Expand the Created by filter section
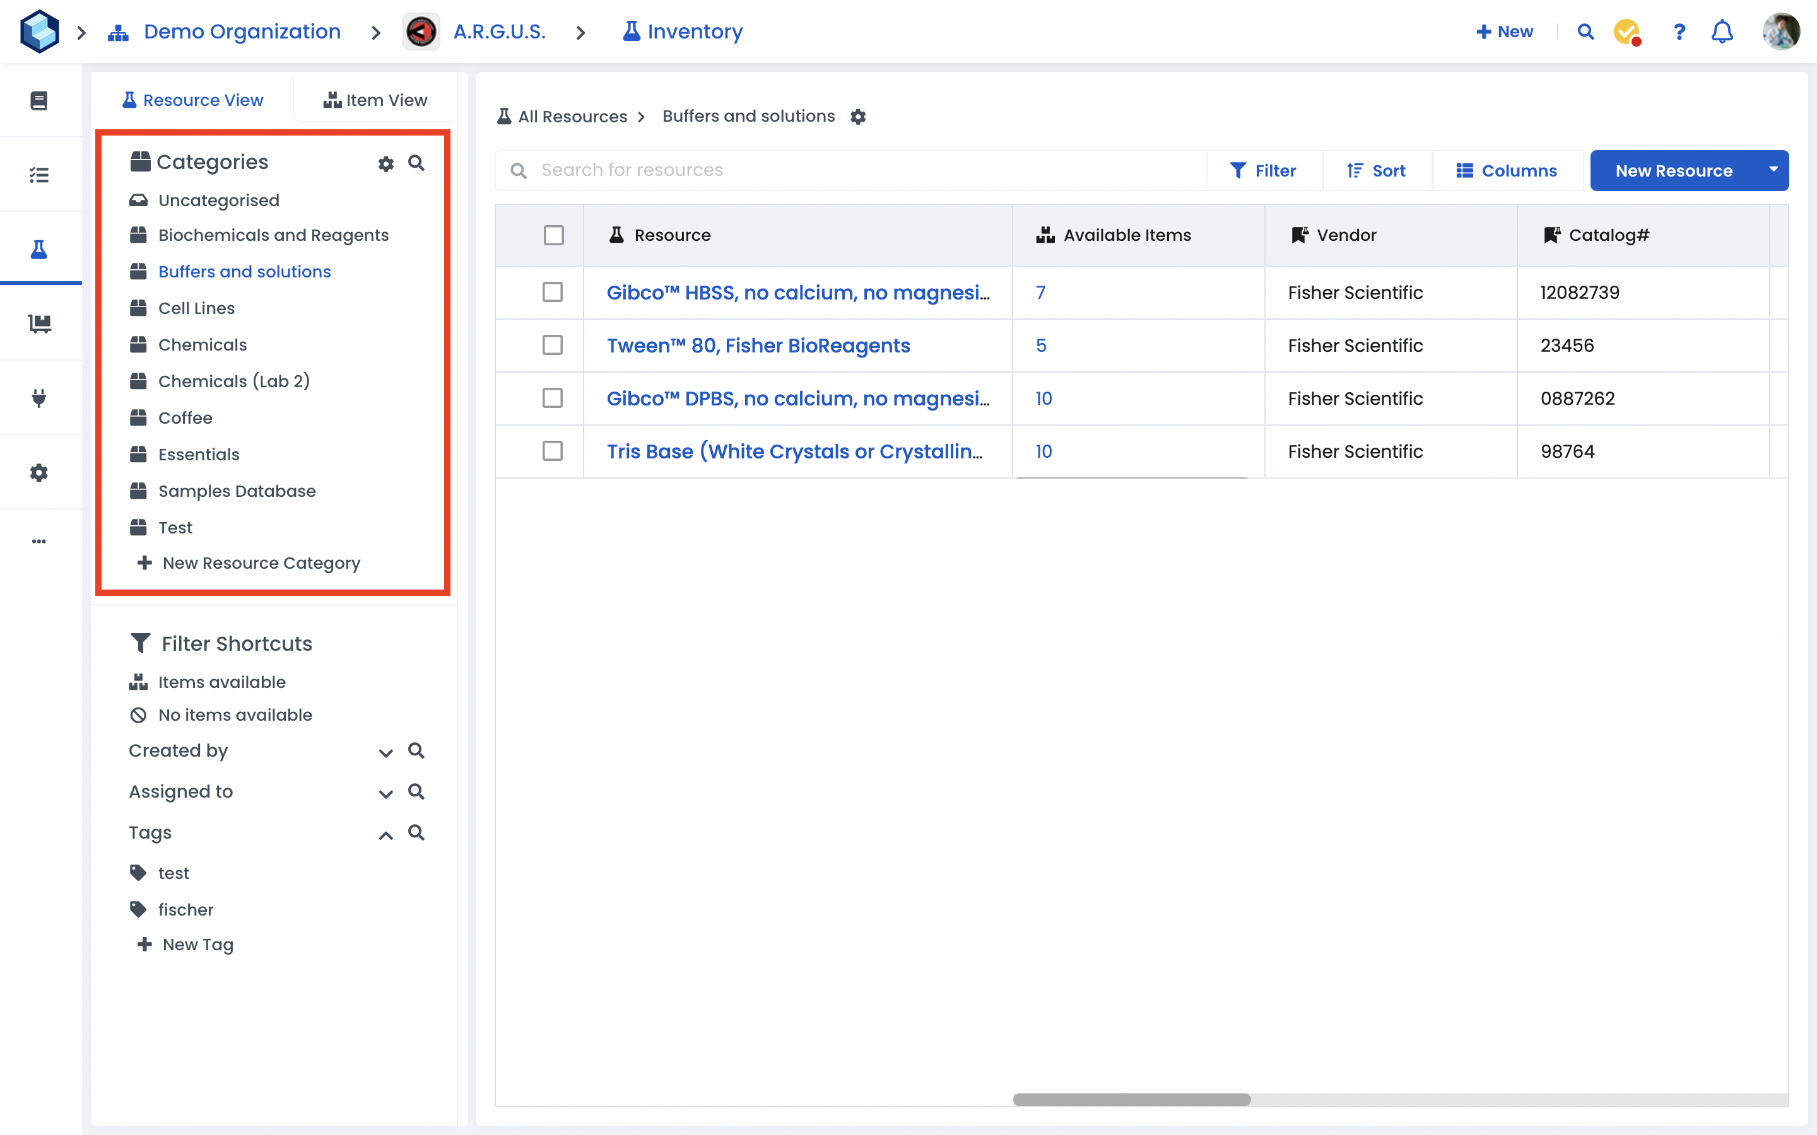 pyautogui.click(x=386, y=752)
